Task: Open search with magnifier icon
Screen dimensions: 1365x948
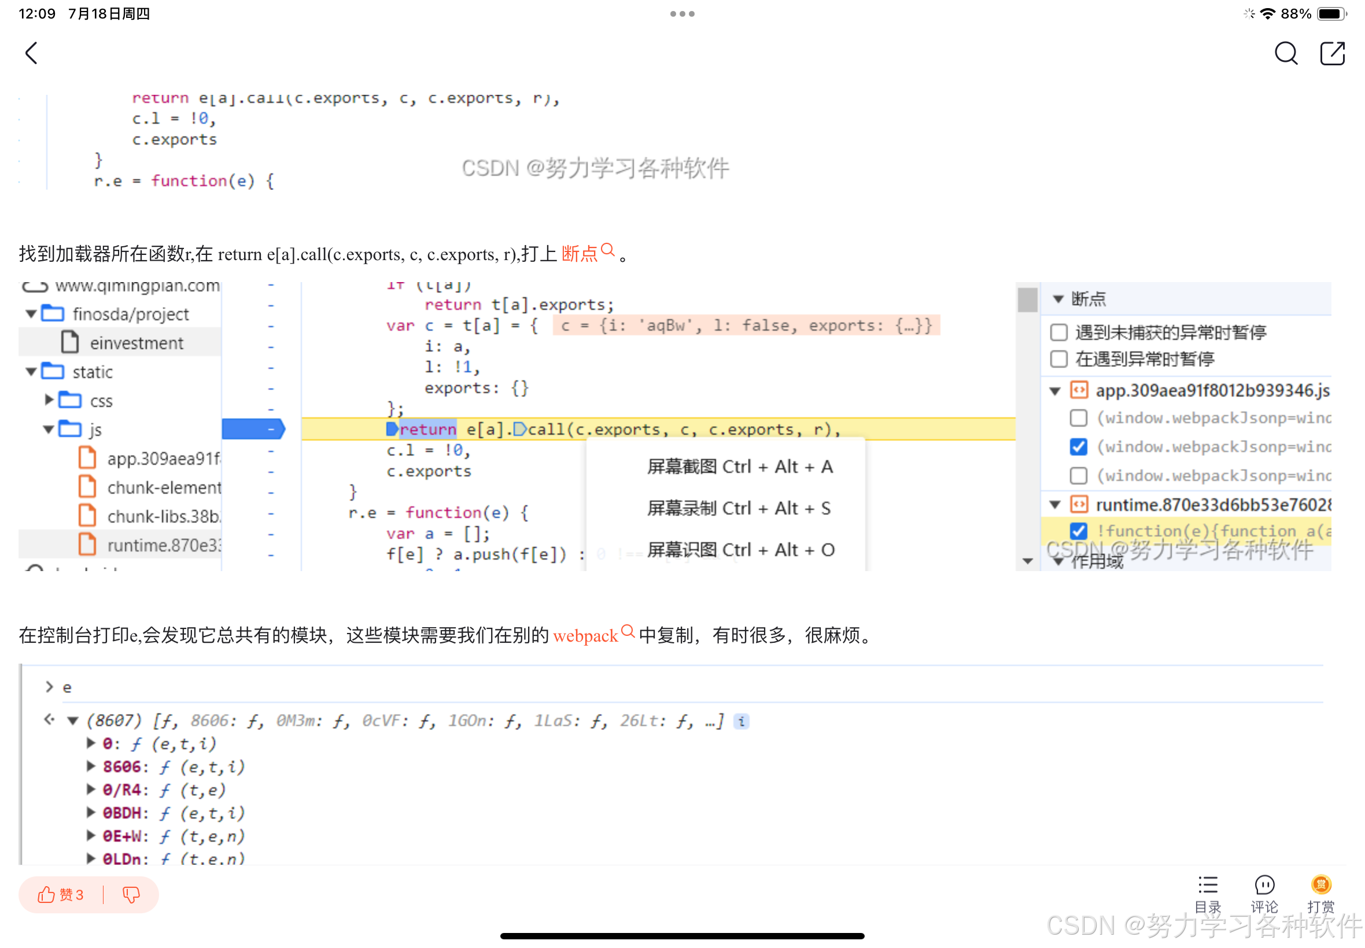Action: tap(1285, 53)
